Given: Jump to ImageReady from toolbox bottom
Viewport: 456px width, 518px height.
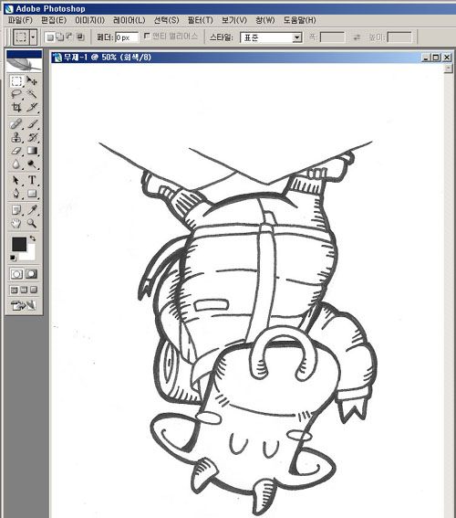Looking at the screenshot, I should (x=23, y=305).
